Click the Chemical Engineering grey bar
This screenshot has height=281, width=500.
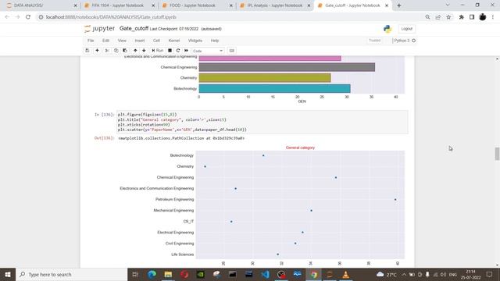tap(287, 67)
